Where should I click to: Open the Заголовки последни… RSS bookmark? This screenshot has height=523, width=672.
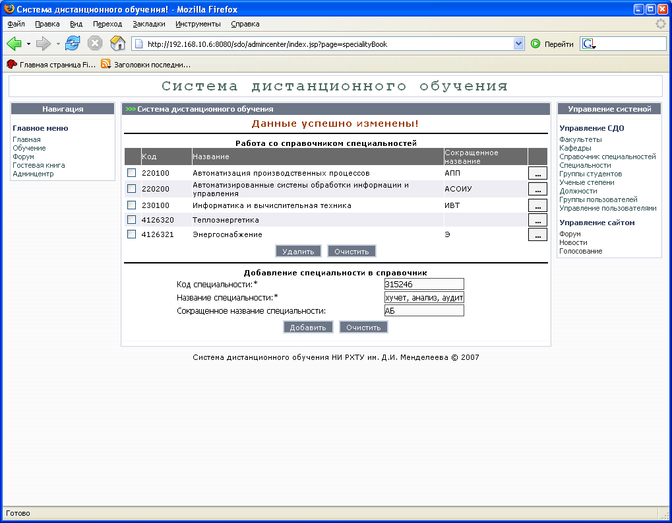(146, 65)
